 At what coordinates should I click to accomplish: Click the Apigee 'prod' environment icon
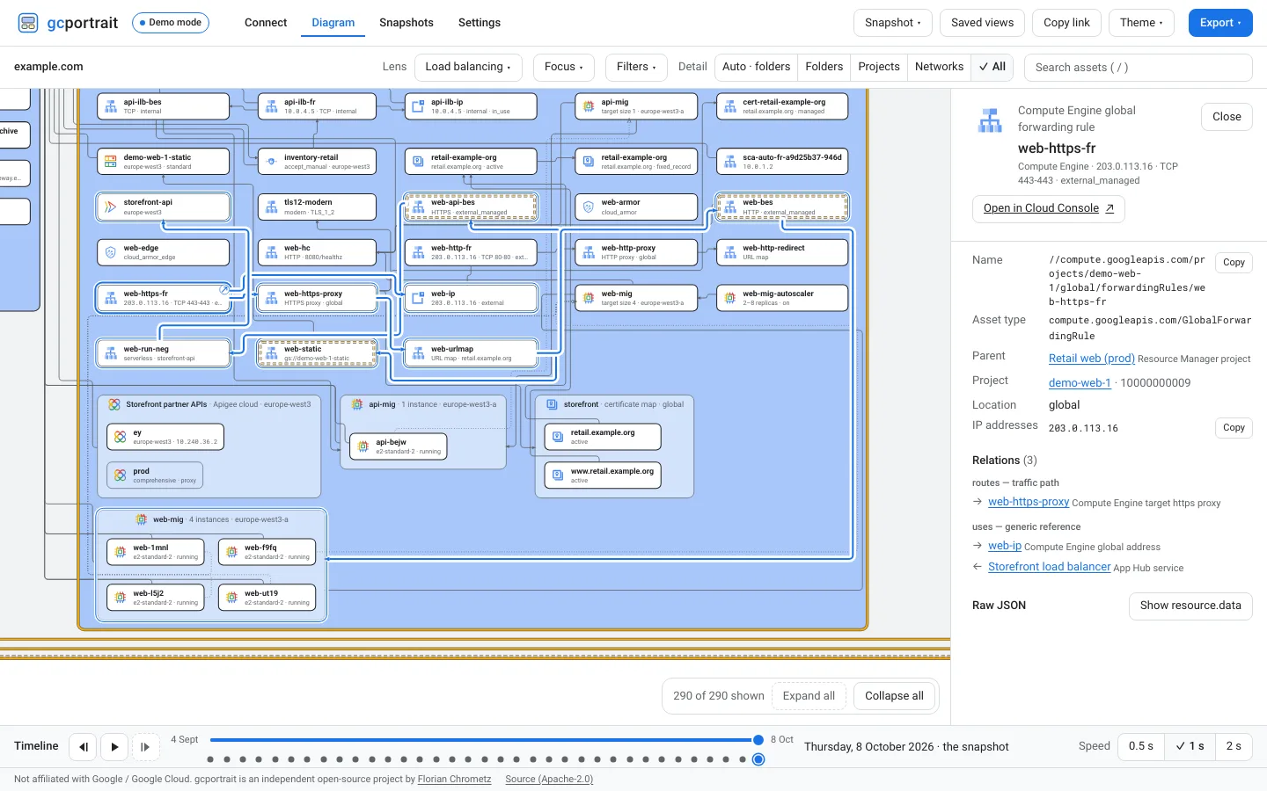(x=121, y=475)
